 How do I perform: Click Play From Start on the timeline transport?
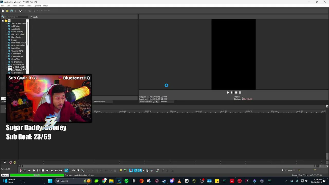pyautogui.click(x=29, y=170)
